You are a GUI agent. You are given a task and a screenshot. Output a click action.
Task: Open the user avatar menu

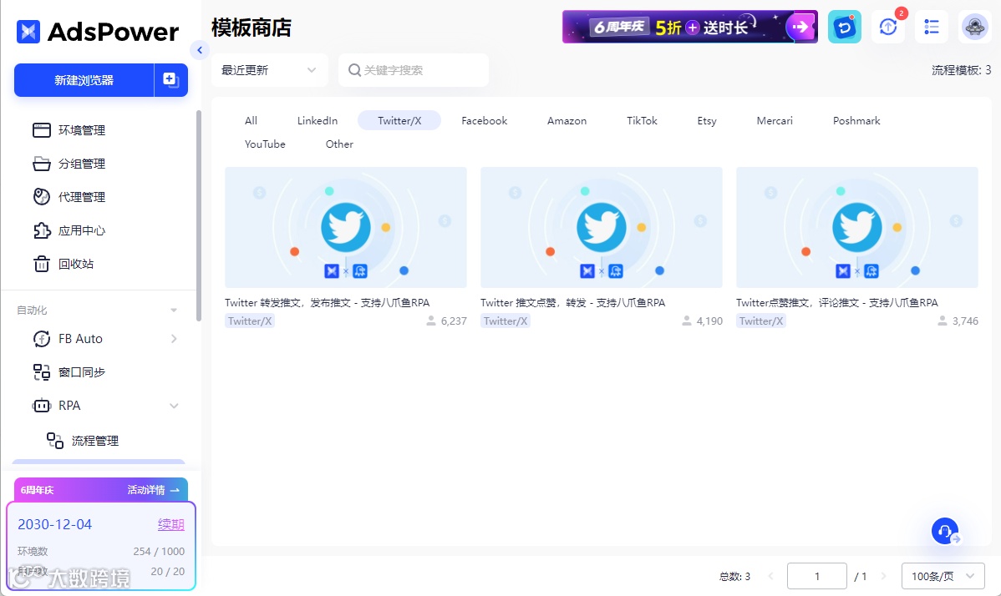[x=975, y=28]
